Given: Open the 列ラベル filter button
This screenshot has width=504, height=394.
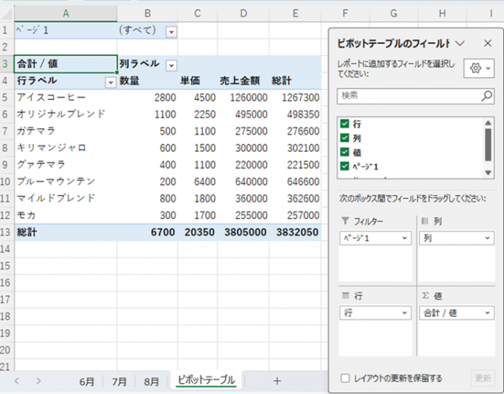Looking at the screenshot, I should point(171,65).
